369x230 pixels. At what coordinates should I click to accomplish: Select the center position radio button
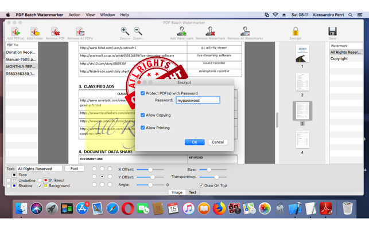(102, 176)
